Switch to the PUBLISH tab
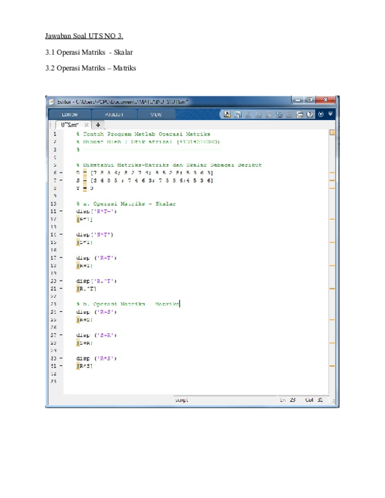Image resolution: width=385 pixels, height=498 pixels. tap(114, 115)
